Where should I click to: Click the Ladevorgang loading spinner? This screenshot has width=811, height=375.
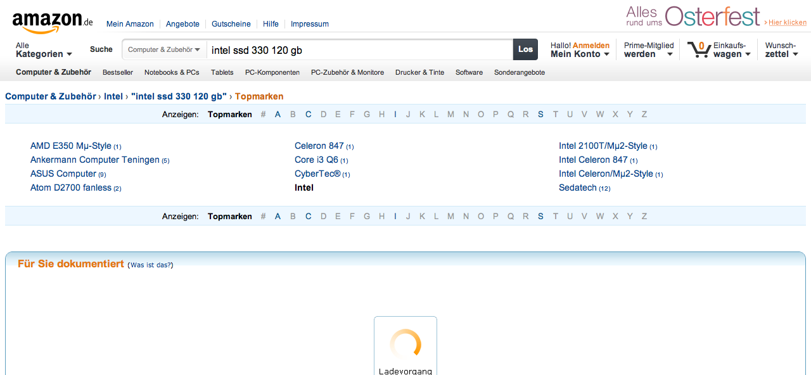click(405, 344)
